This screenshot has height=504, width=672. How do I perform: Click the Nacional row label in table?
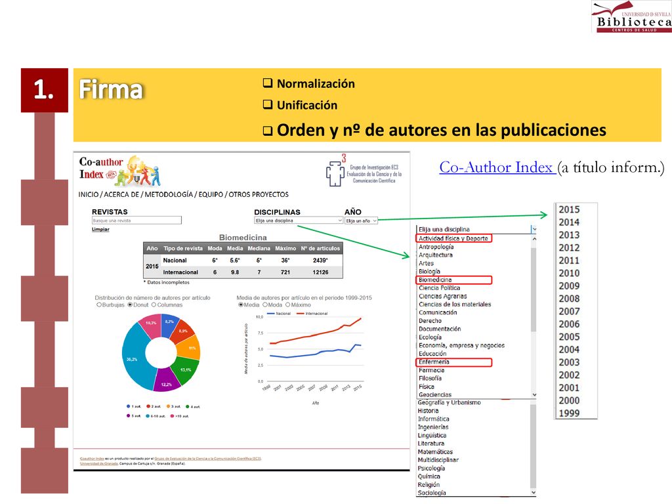(x=175, y=261)
